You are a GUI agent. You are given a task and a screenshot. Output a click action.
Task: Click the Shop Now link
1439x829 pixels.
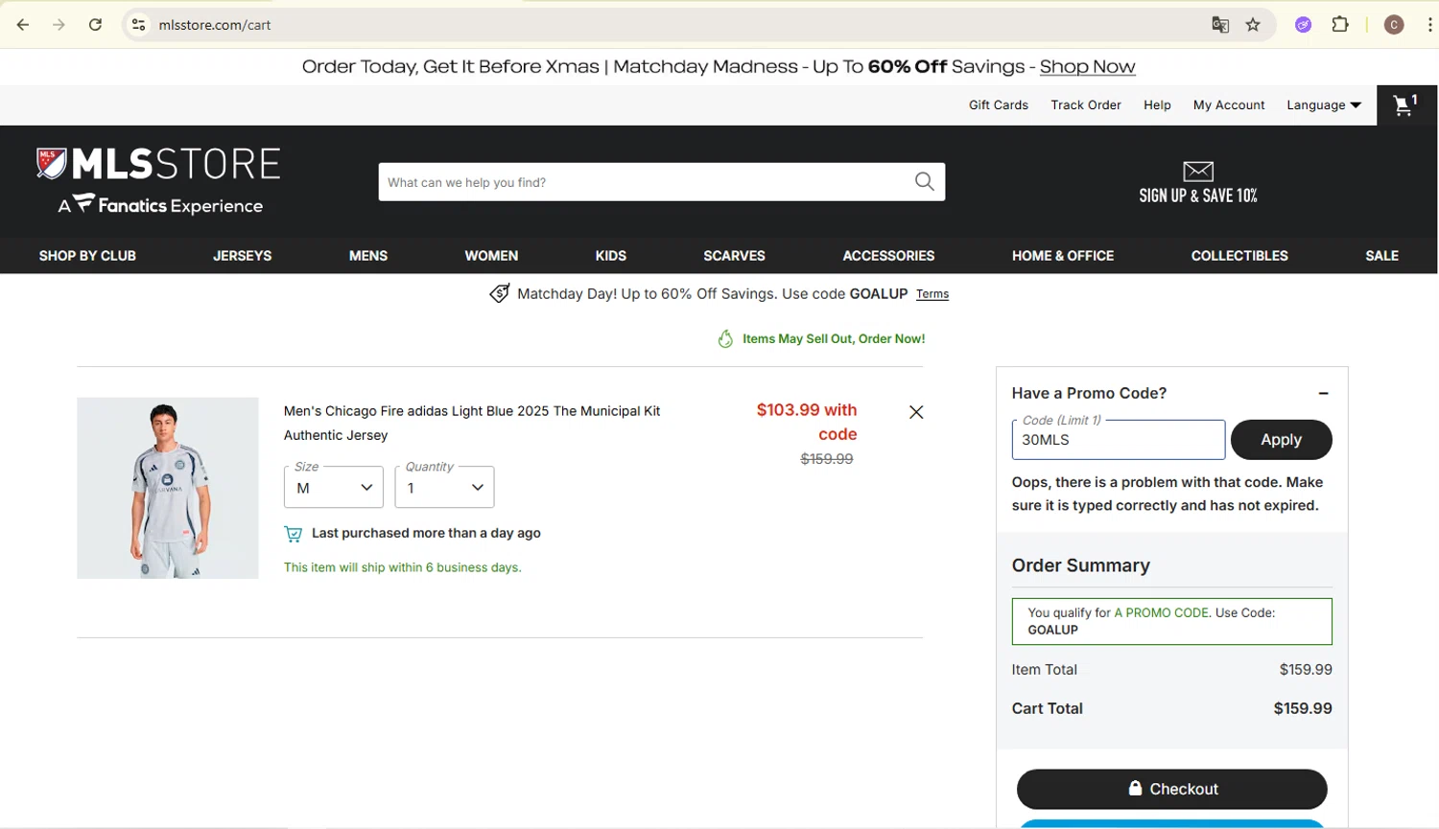1087,67
